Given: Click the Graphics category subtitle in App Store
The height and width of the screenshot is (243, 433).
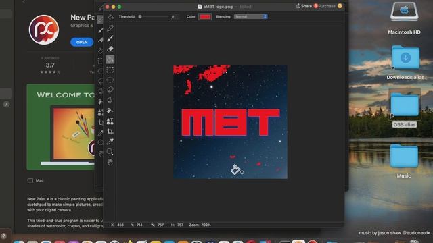Looking at the screenshot, I should pyautogui.click(x=82, y=26).
